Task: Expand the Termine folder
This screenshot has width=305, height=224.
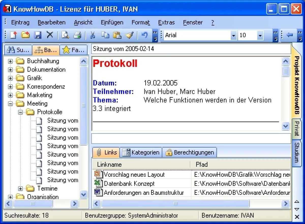Action: pos(21,189)
